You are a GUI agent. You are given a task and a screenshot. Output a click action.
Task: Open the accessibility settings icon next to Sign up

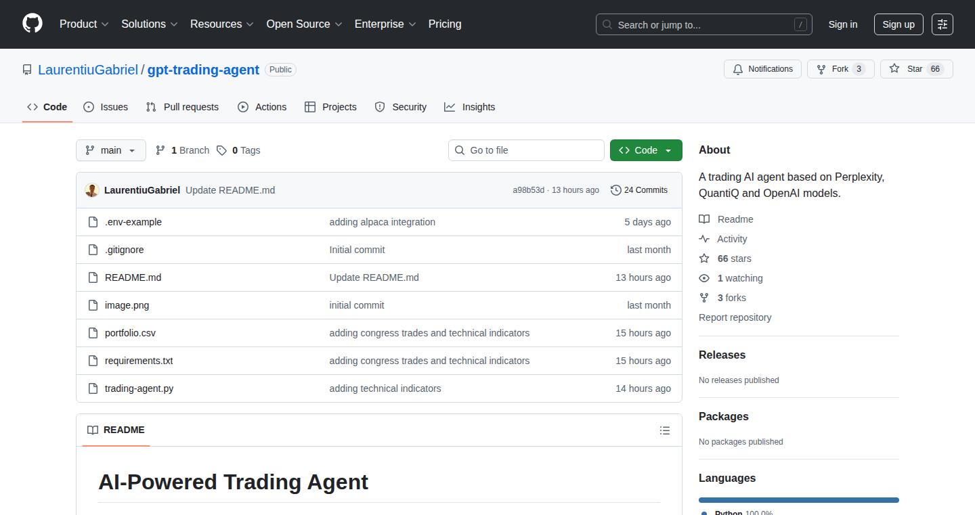(x=942, y=24)
